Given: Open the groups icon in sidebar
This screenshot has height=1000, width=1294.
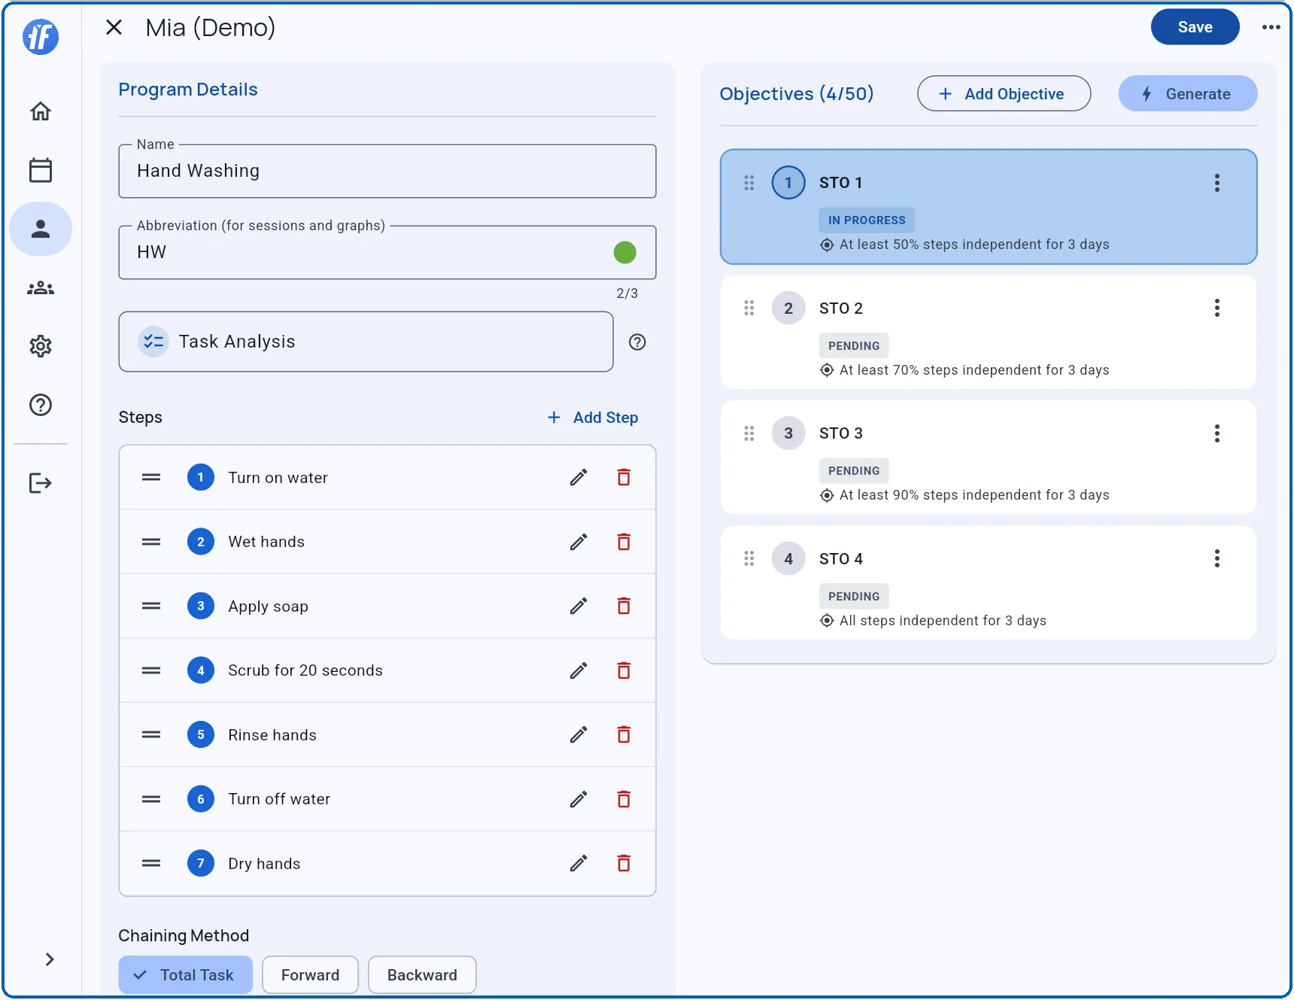Looking at the screenshot, I should point(41,288).
